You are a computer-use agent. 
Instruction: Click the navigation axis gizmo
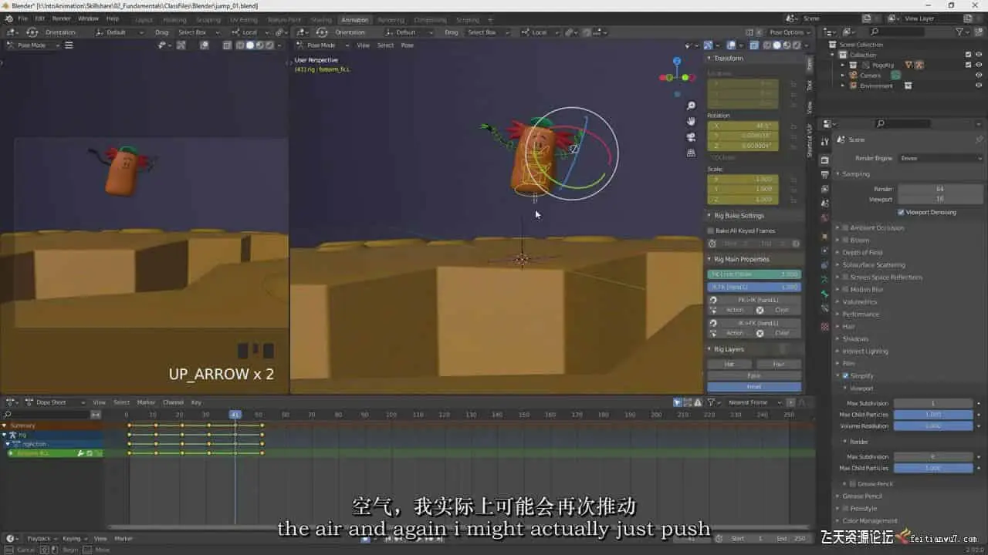point(677,76)
